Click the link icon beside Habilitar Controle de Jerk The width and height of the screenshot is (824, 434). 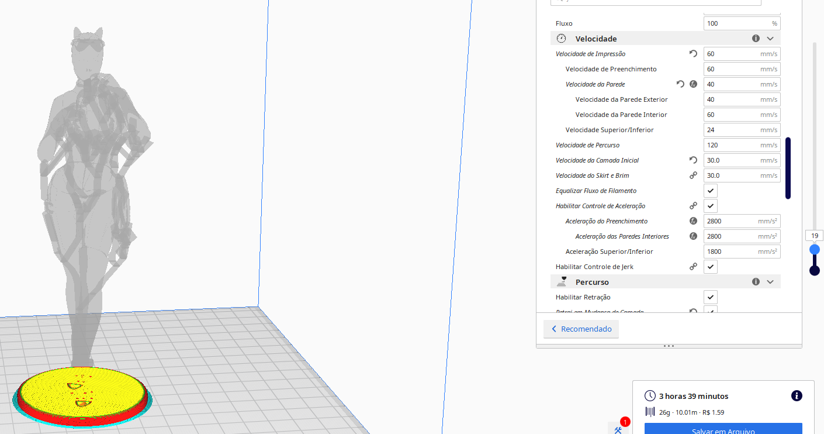click(693, 266)
